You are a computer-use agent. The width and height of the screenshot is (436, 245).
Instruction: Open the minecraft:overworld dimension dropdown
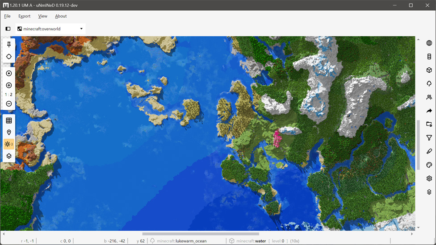pyautogui.click(x=50, y=29)
